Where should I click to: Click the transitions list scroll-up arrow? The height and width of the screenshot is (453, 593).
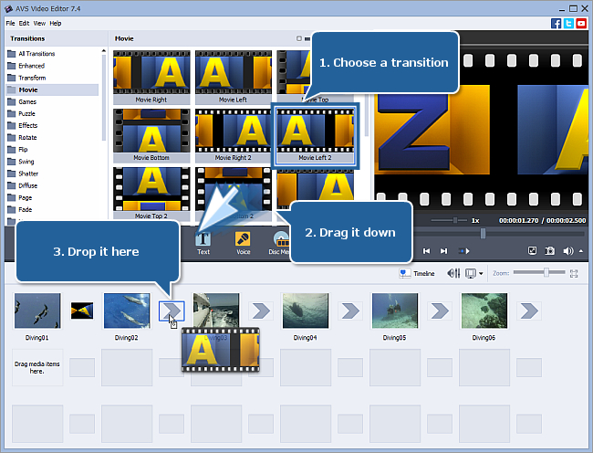[104, 51]
